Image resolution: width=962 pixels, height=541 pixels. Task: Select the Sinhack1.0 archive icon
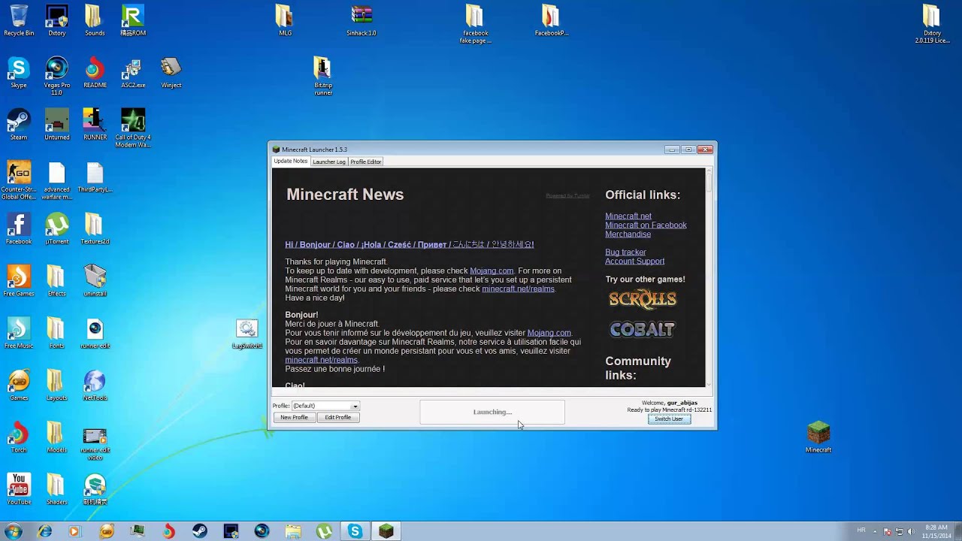(x=362, y=20)
